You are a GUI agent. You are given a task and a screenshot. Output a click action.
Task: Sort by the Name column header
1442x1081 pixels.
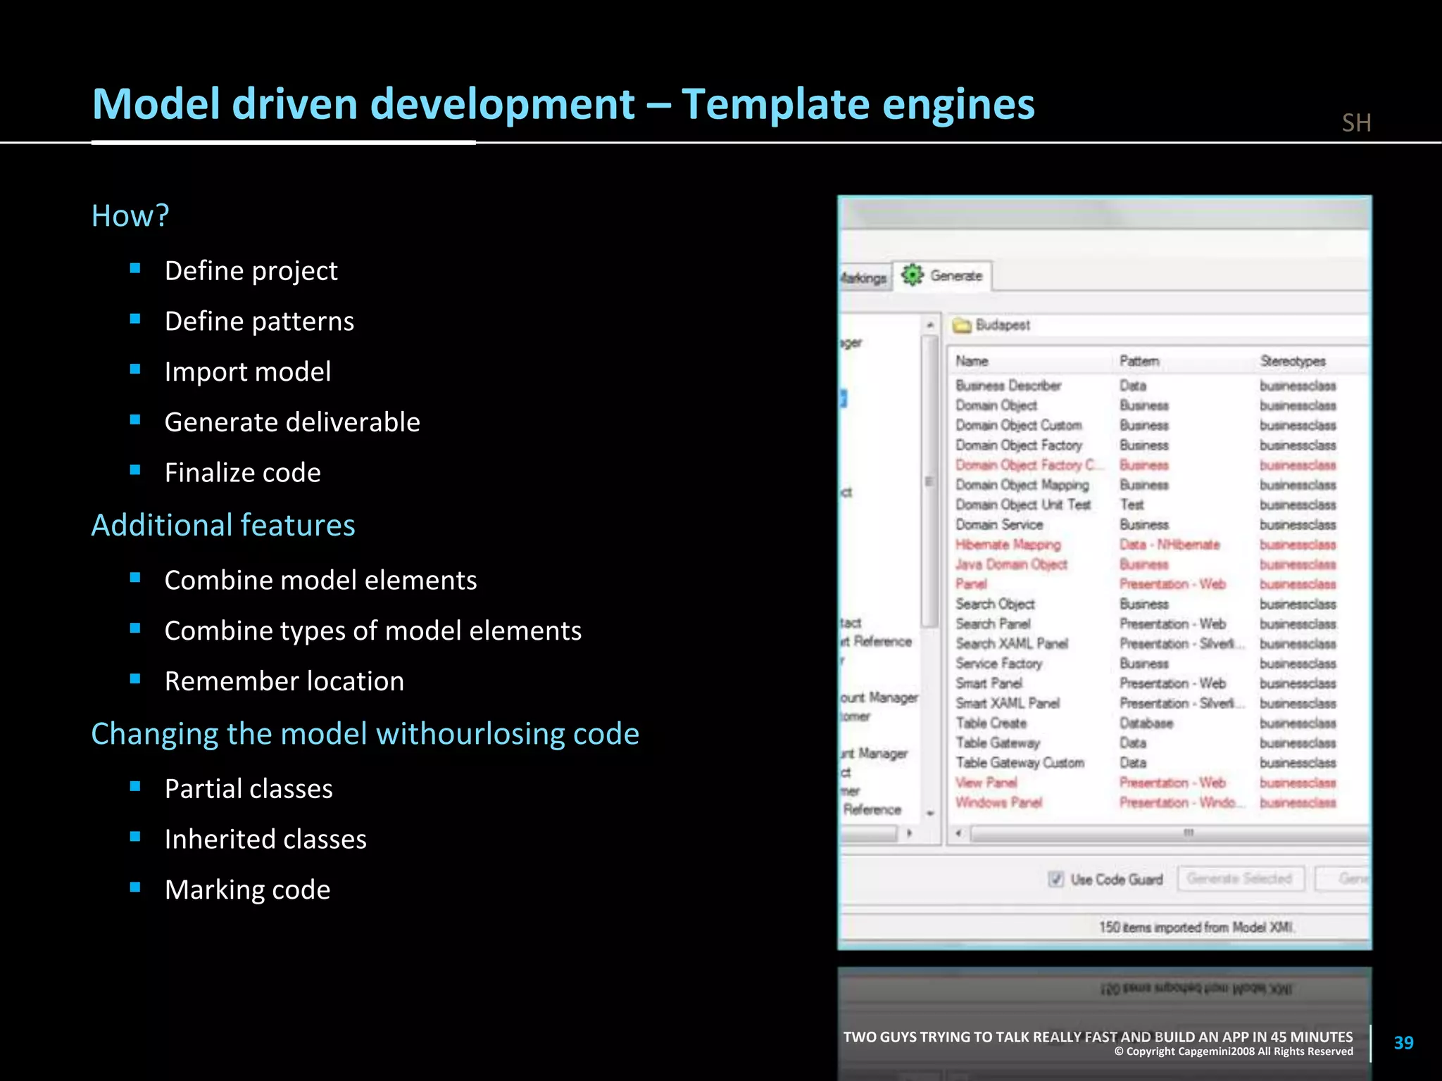coord(972,361)
